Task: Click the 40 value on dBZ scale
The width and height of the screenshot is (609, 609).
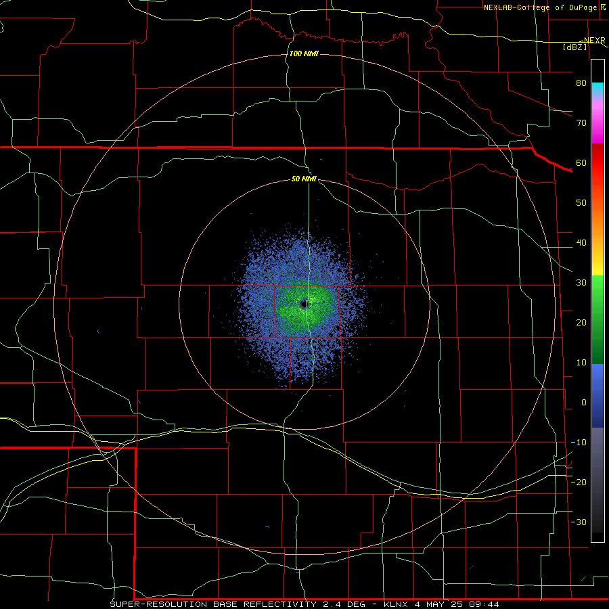Action: pos(581,243)
